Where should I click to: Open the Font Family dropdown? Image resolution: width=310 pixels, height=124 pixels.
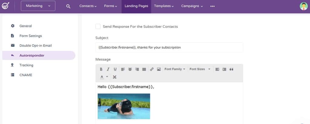(175, 69)
